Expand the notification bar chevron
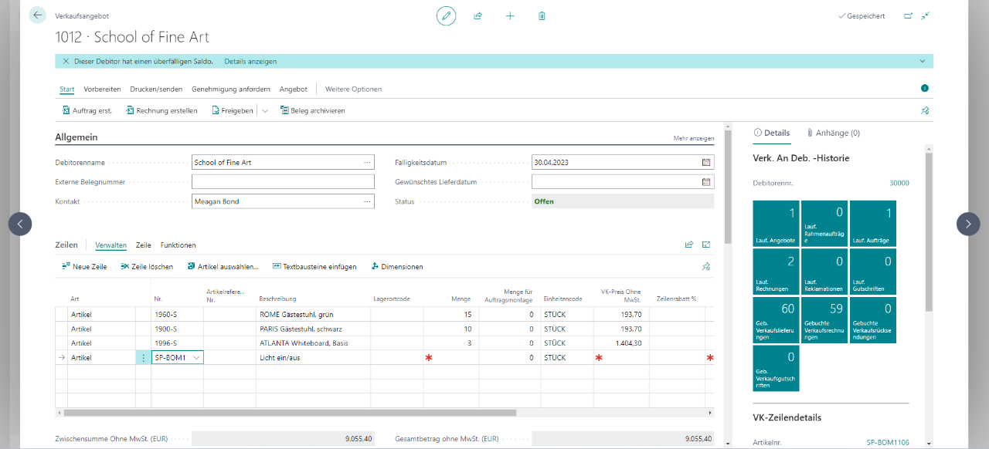 coord(922,61)
